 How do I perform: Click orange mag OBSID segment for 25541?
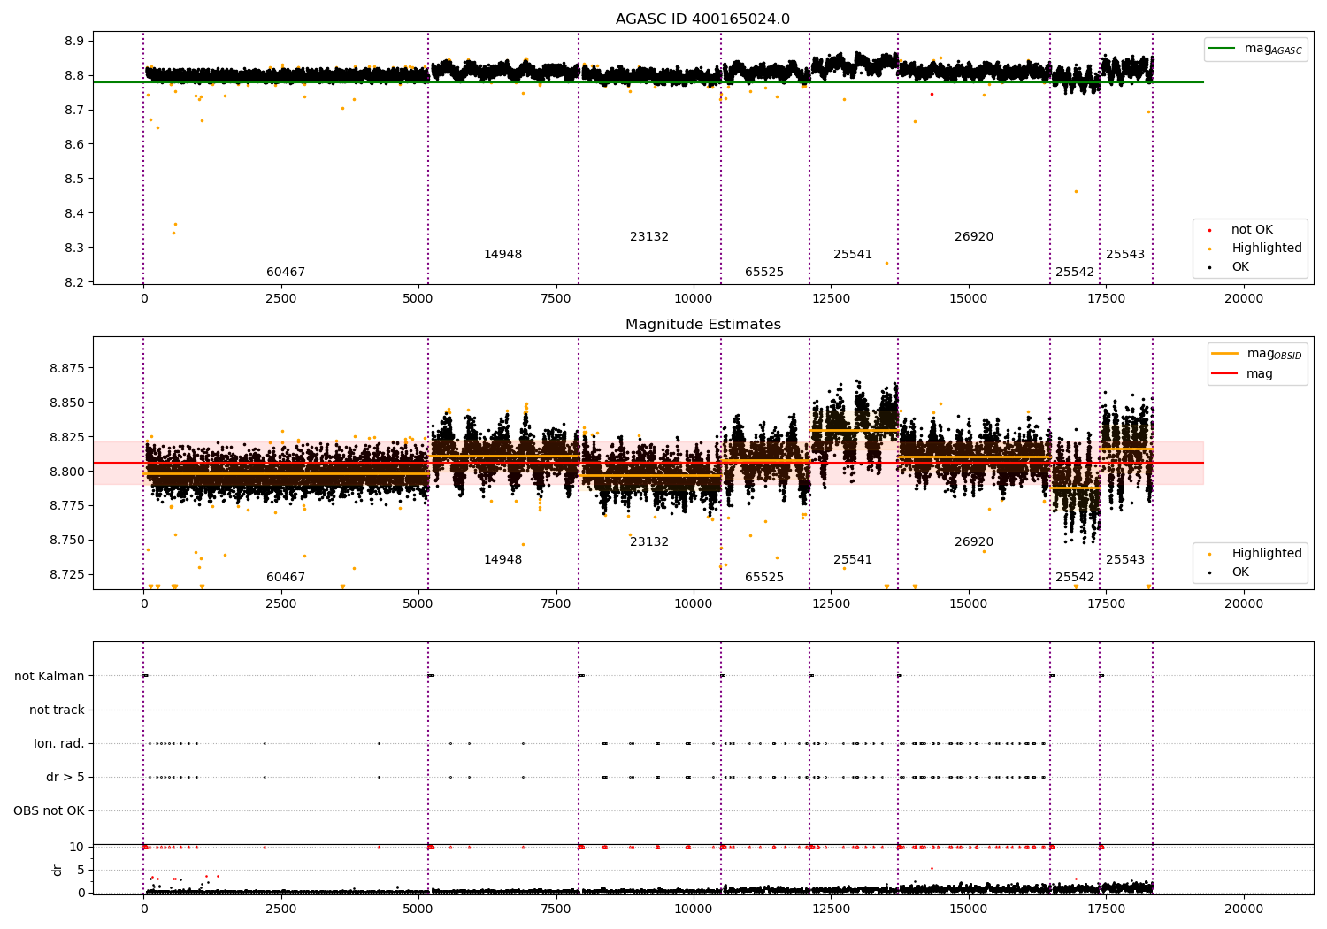click(x=854, y=430)
